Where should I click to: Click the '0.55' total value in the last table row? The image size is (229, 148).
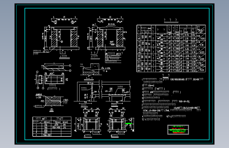tap(199, 68)
